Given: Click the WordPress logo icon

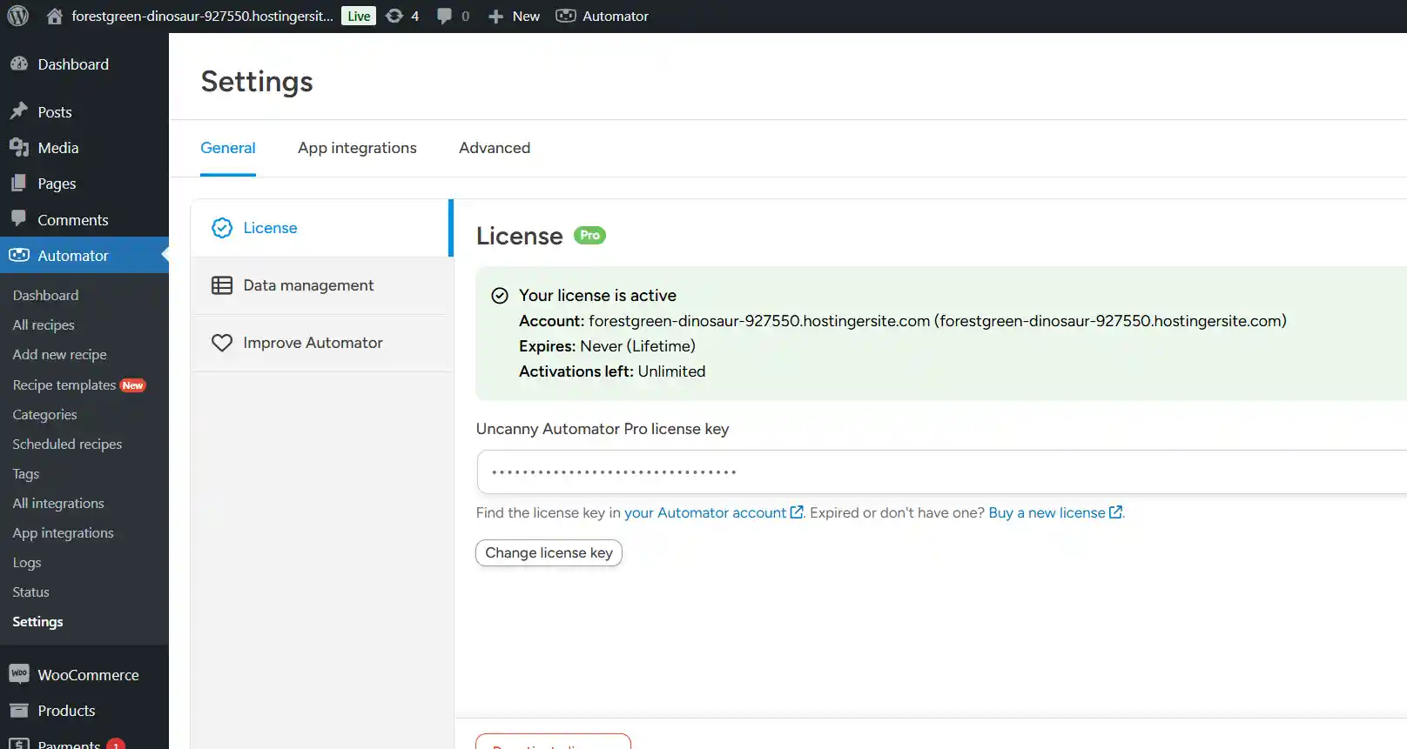Looking at the screenshot, I should click(17, 16).
